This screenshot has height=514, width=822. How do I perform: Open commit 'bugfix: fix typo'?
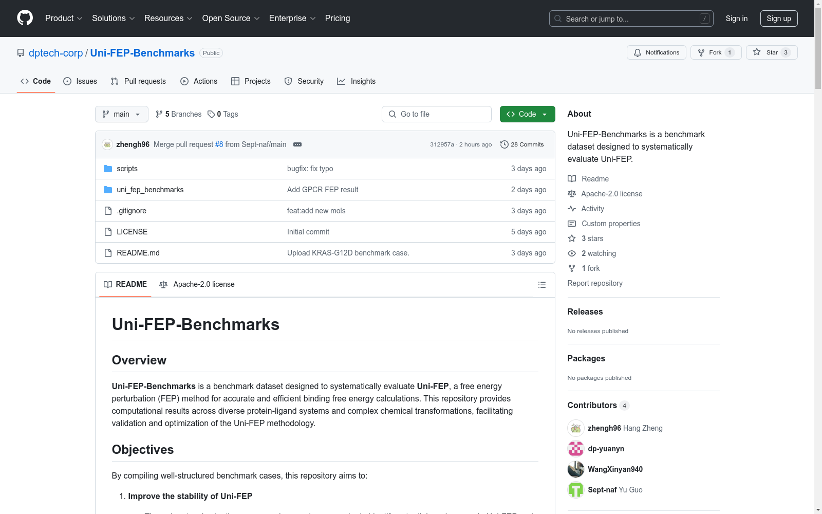[x=310, y=169]
